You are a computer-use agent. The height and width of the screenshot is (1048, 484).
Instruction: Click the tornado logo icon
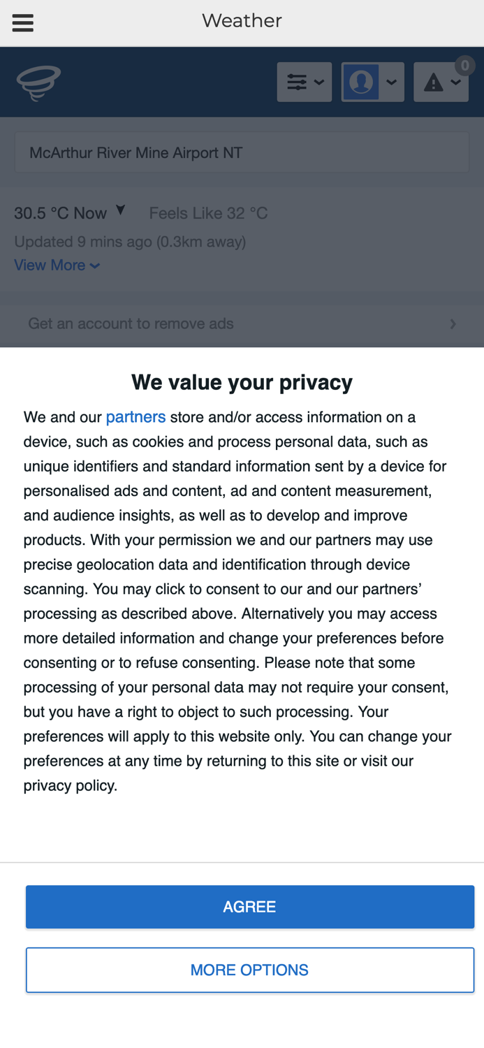pos(39,82)
